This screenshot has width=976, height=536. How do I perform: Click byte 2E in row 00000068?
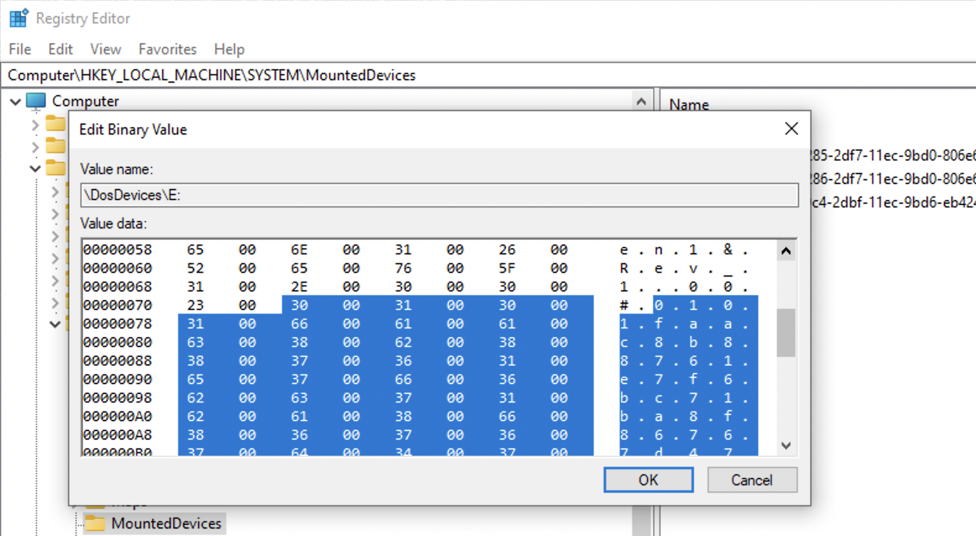pos(299,287)
